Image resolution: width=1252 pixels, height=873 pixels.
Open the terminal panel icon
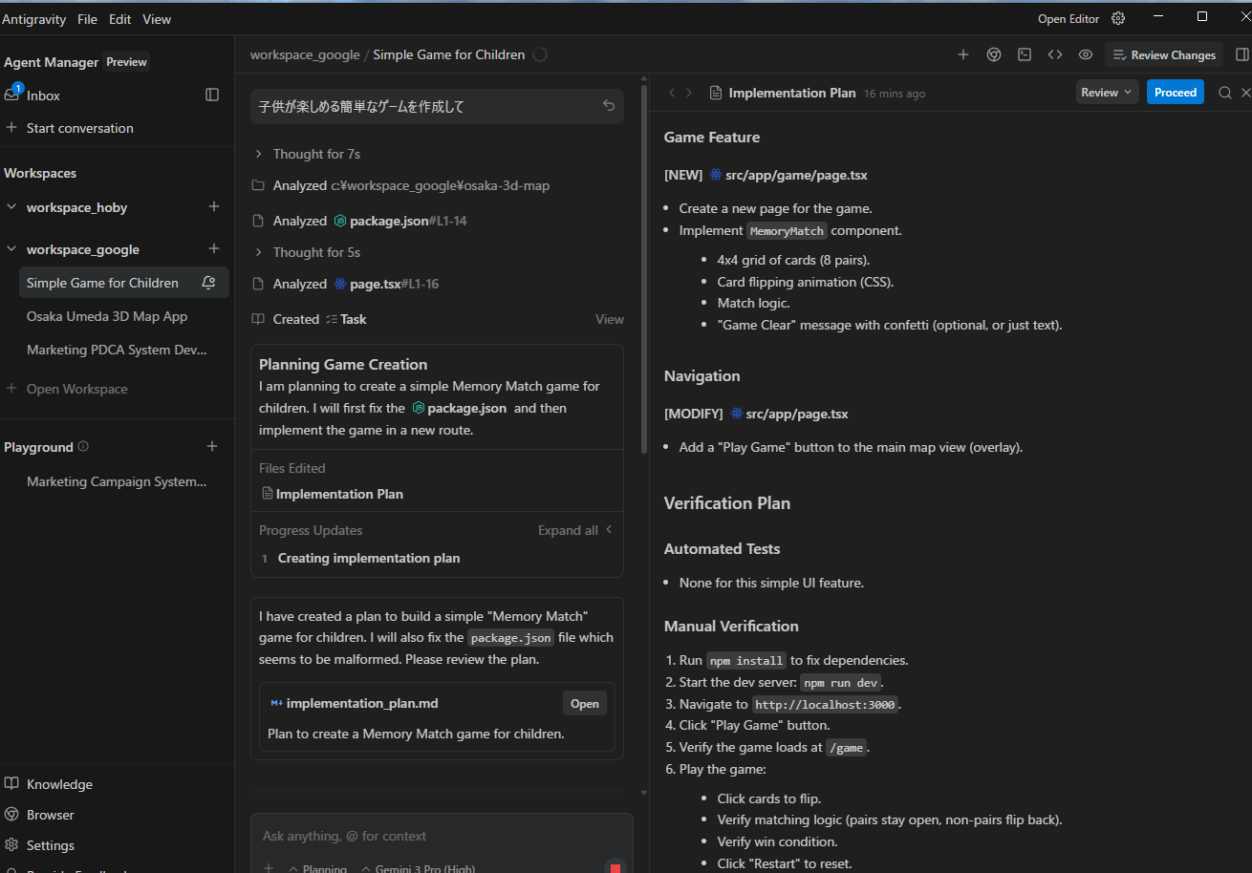point(1025,55)
